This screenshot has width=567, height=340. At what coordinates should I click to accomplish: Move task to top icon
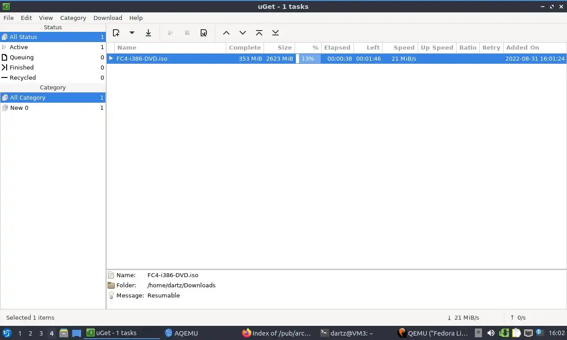(259, 33)
